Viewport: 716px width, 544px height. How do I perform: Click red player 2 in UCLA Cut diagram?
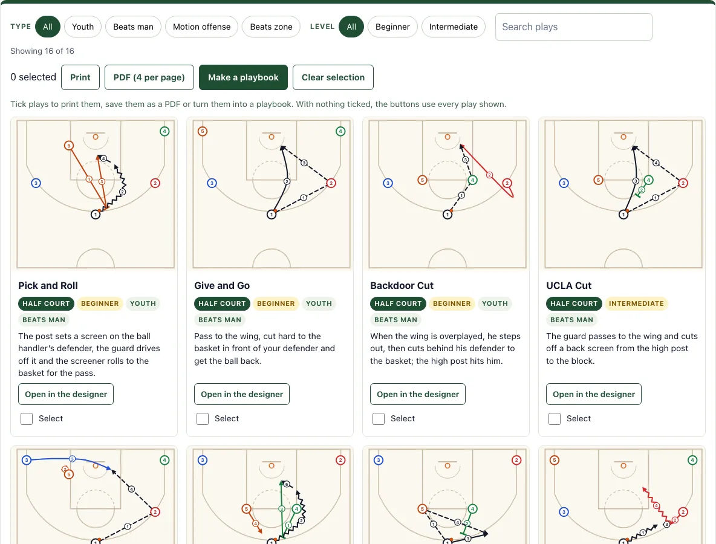coord(683,183)
